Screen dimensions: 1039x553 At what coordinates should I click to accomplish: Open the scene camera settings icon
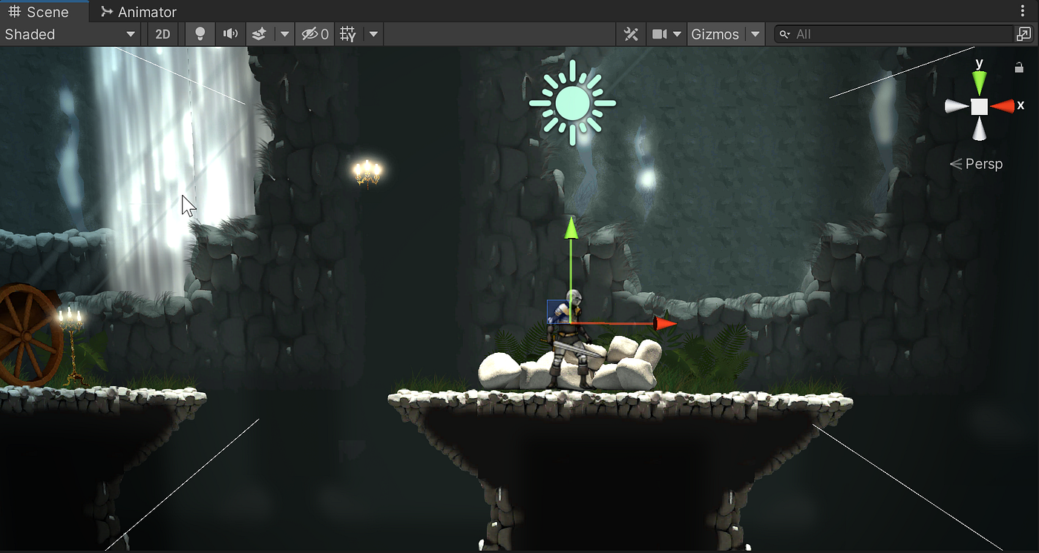pos(659,34)
